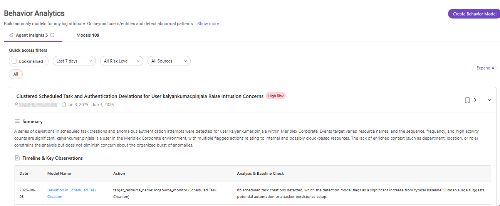Viewport: 500px width, 206px height.
Task: Click the Create Behavior Model button
Action: (475, 14)
